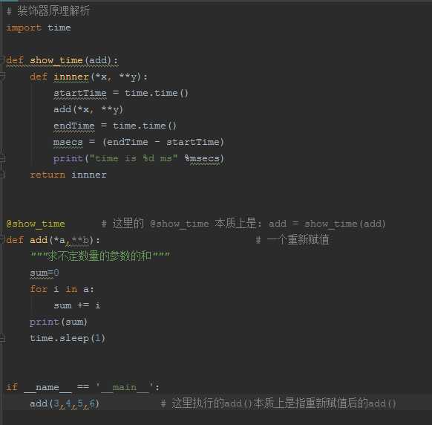Click the 'sum += i' statement
This screenshot has height=425, width=432.
point(77,305)
